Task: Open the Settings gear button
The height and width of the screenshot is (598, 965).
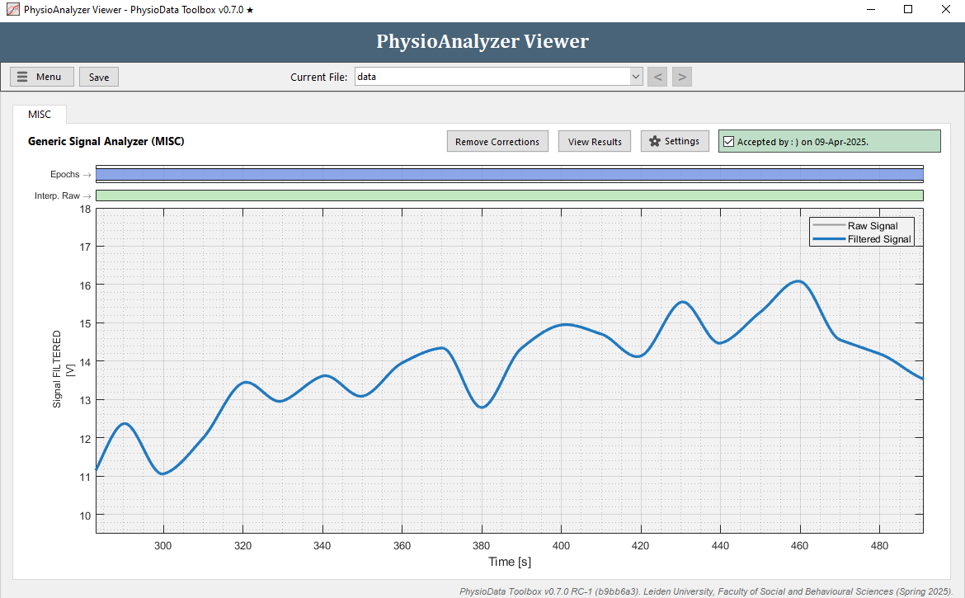Action: point(675,142)
